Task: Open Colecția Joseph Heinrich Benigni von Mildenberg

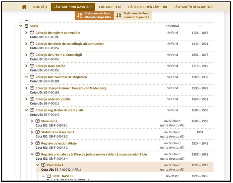Action: pyautogui.click(x=71, y=88)
